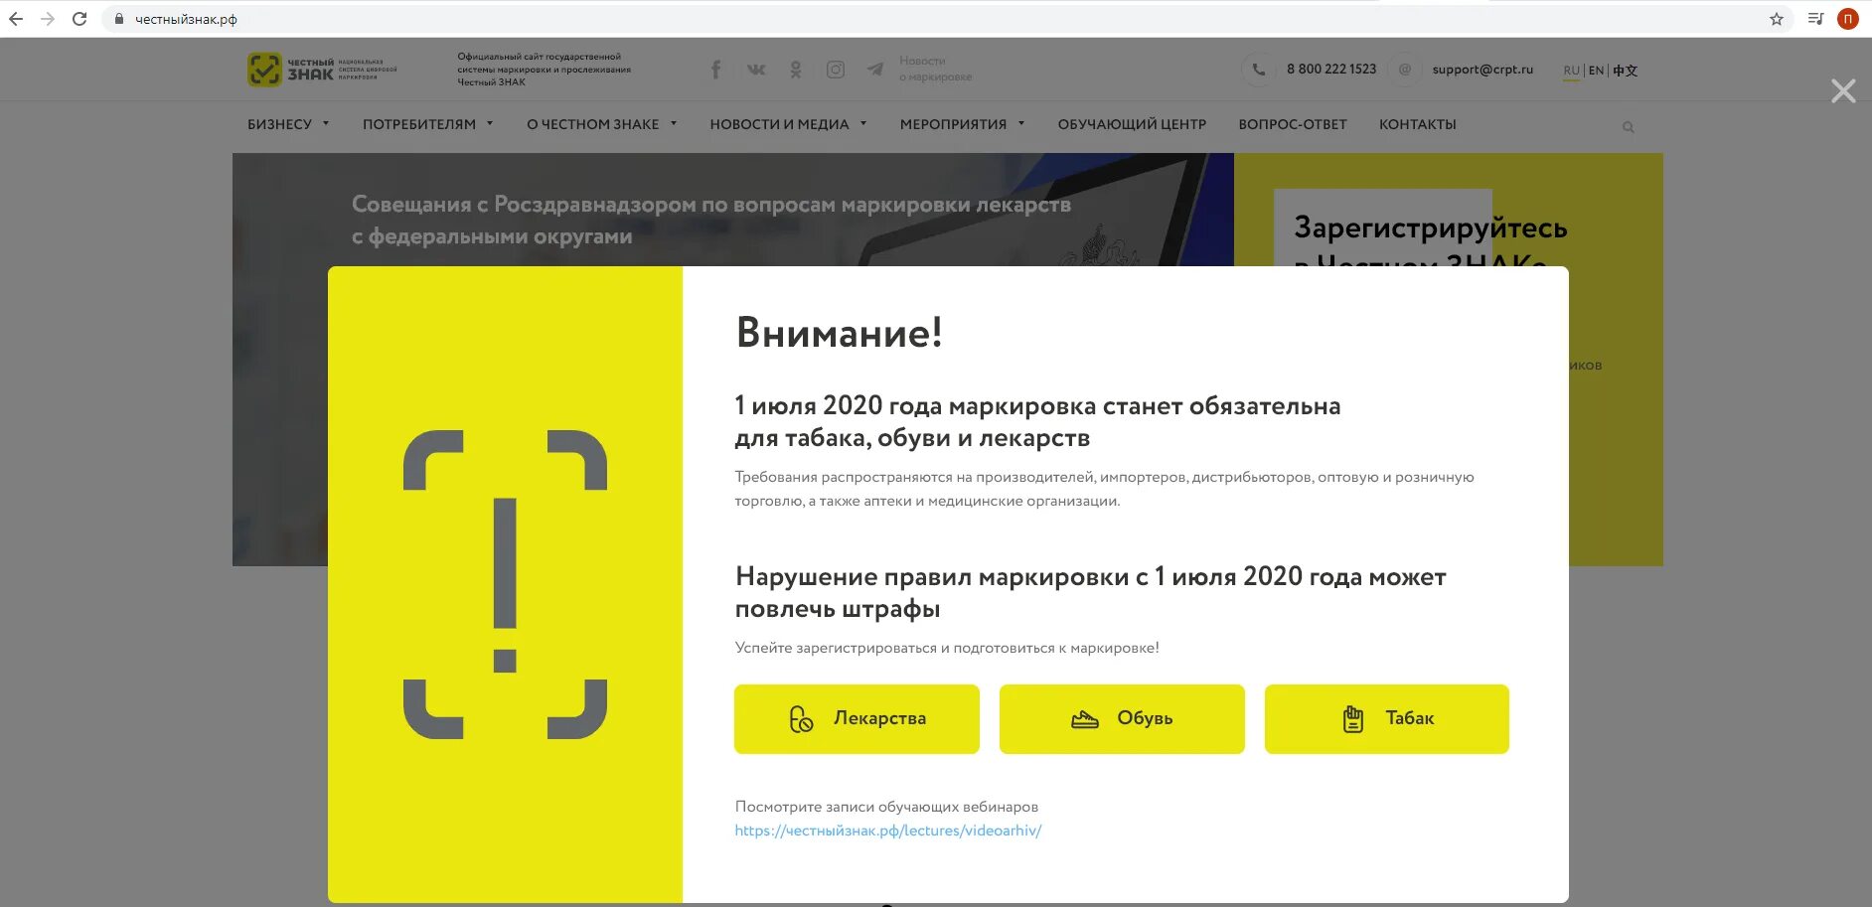Click the Зарегистрируйтесь heading on yellow banner
1872x907 pixels.
(1431, 228)
